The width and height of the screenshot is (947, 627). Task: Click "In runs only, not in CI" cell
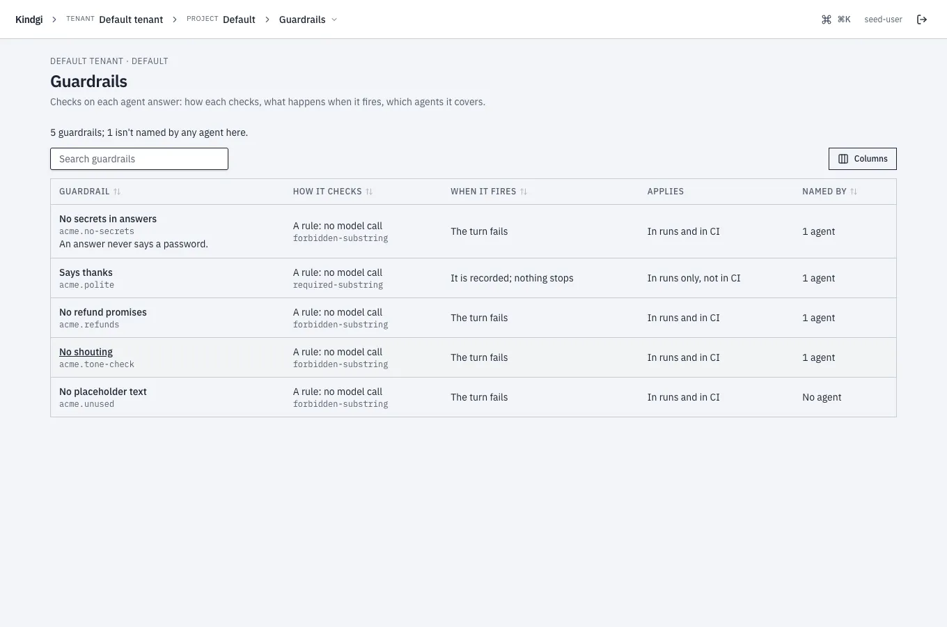point(694,278)
